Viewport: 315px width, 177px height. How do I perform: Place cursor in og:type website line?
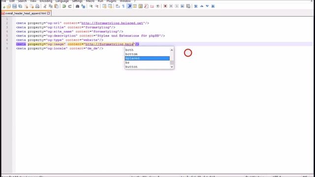tap(60, 40)
